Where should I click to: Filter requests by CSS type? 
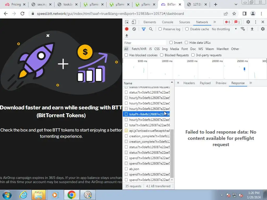point(157,49)
